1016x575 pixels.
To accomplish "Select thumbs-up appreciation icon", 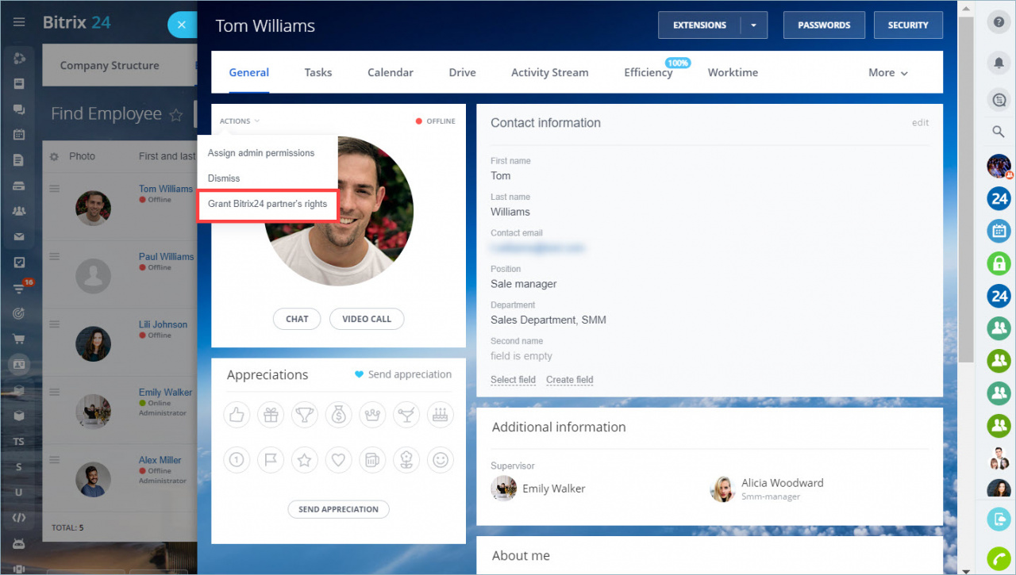I will tap(237, 414).
